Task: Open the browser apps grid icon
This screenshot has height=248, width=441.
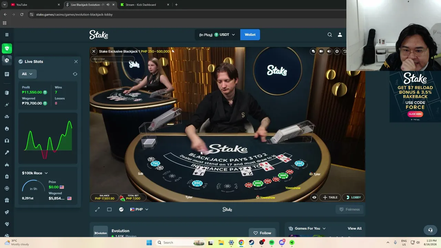Action: point(4,23)
